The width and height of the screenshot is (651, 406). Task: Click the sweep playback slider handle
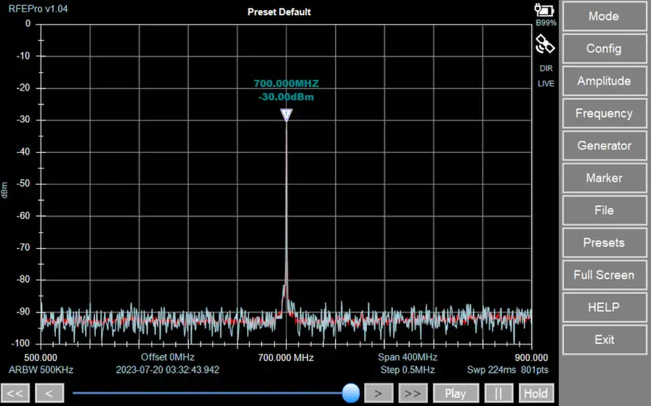pos(351,393)
